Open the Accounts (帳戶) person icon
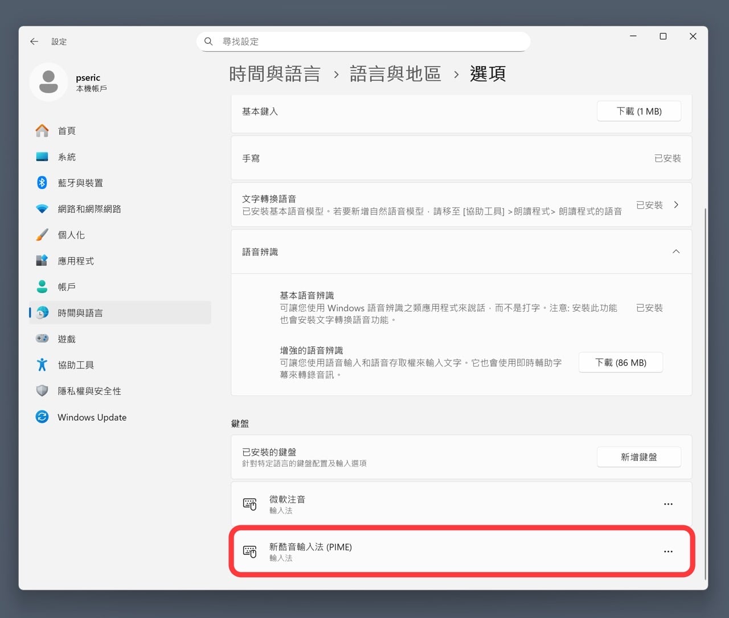 [x=42, y=287]
